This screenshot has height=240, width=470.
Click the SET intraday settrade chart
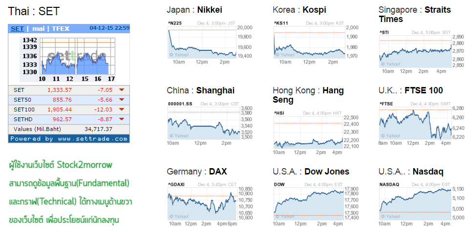(68, 59)
